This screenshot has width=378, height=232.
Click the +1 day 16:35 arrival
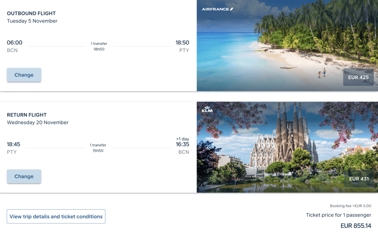[182, 145]
